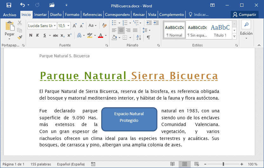
Task: Open the Archivo menu tab
Action: coord(10,15)
